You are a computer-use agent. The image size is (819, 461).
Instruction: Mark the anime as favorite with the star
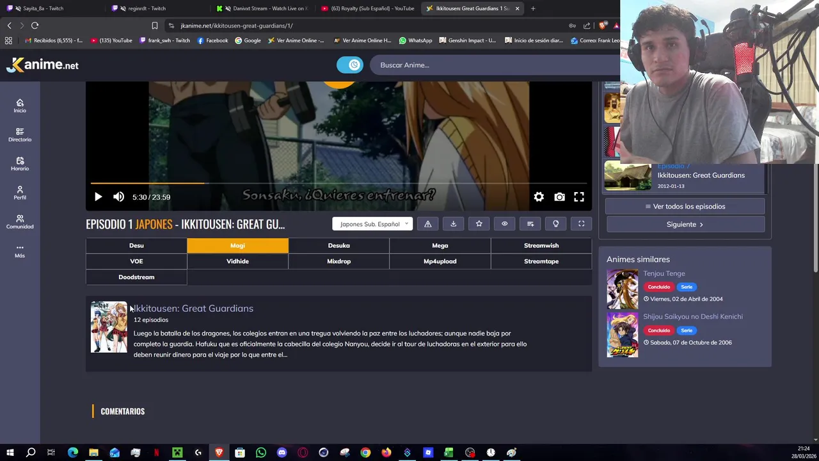pyautogui.click(x=479, y=224)
